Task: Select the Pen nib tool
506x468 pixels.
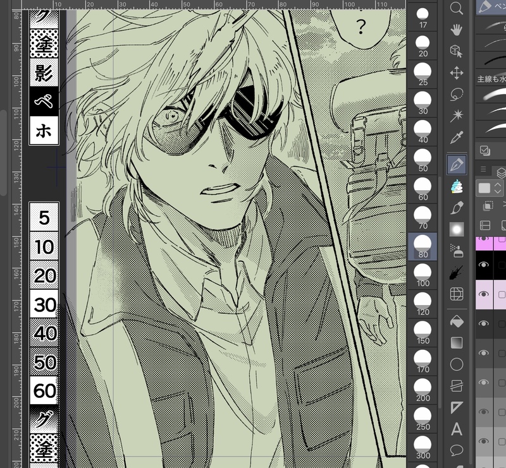Action: [x=457, y=164]
